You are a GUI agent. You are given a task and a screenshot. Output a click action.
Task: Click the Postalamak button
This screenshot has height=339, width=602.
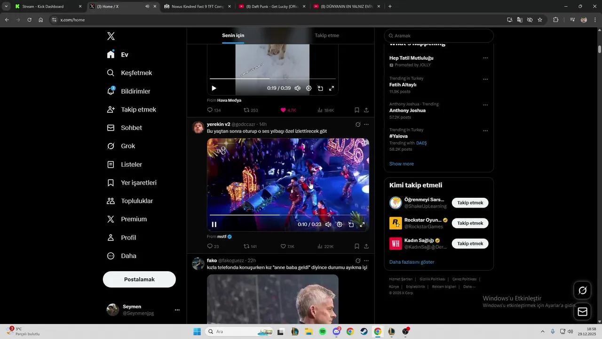139,279
